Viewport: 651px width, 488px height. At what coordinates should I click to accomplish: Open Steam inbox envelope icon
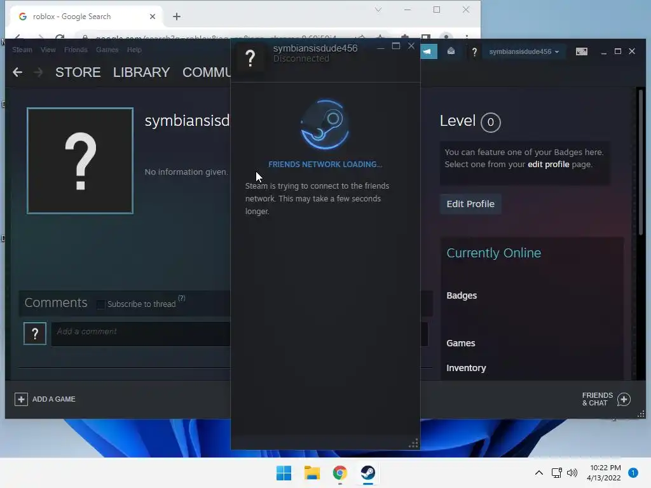coord(451,51)
